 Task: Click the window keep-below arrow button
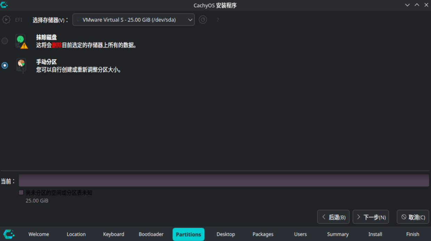click(407, 5)
